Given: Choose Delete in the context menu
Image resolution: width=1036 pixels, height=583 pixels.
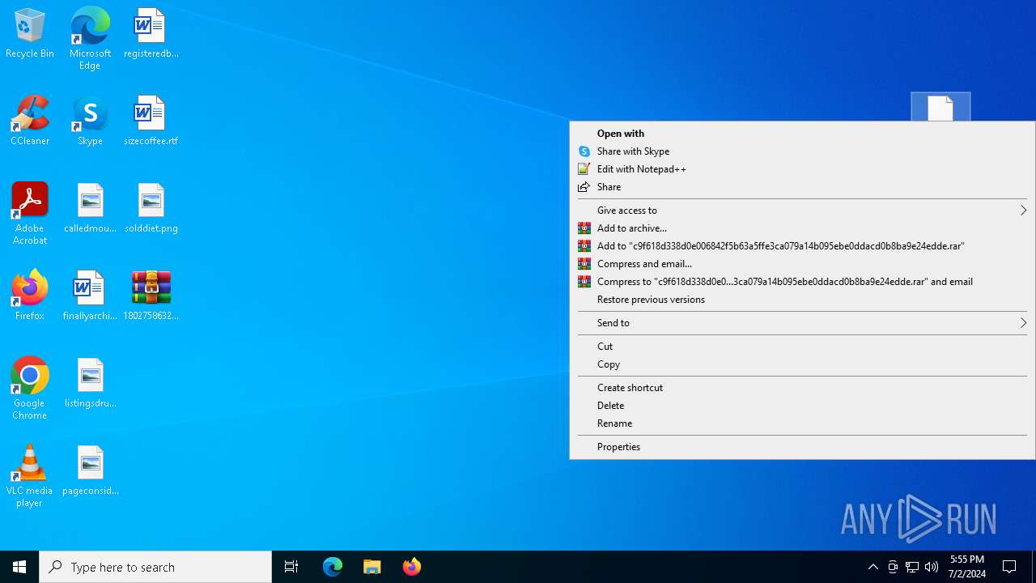Looking at the screenshot, I should click(x=802, y=406).
